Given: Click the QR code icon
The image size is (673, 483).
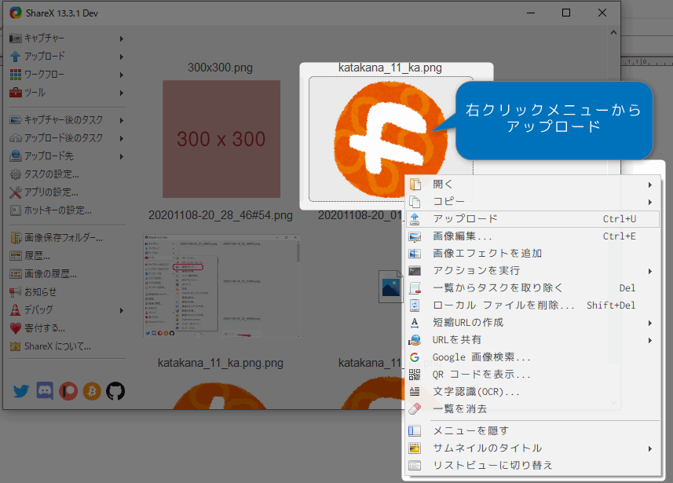Looking at the screenshot, I should click(415, 375).
